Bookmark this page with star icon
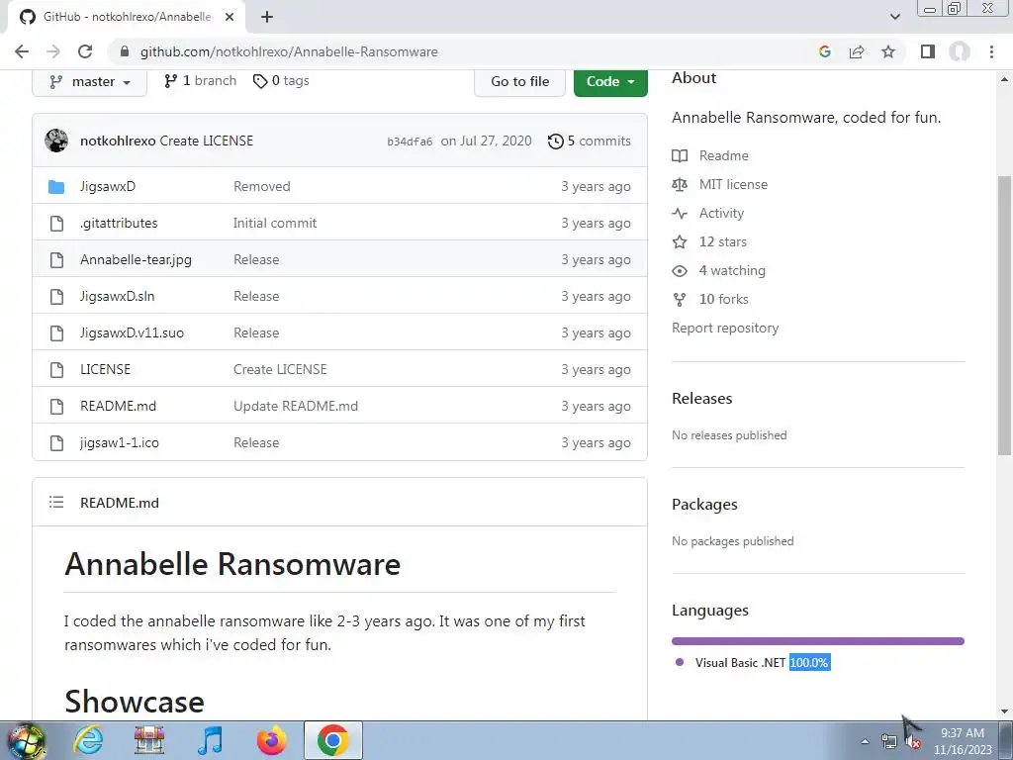Screen dimensions: 1013x760 tap(888, 51)
